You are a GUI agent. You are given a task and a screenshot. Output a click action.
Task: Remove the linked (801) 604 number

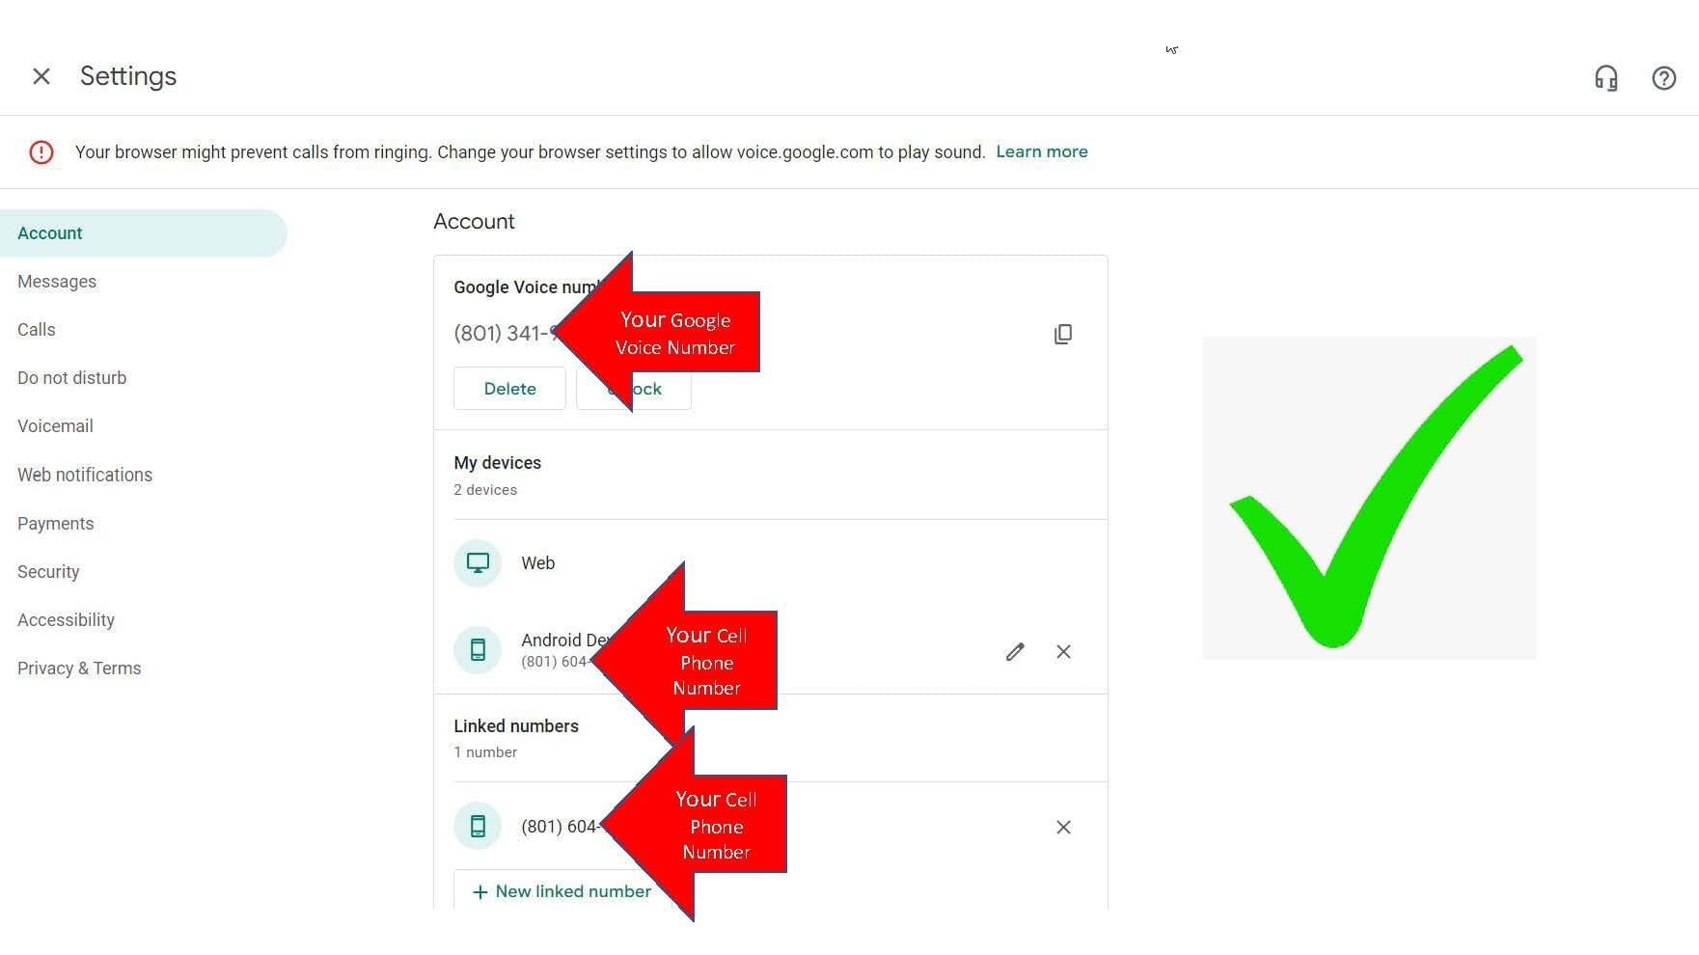(1063, 828)
